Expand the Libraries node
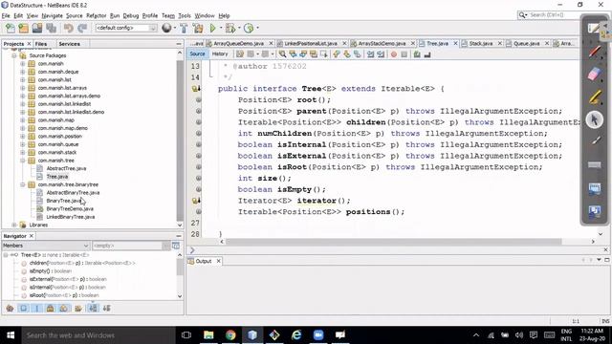The height and width of the screenshot is (344, 612). 14,226
